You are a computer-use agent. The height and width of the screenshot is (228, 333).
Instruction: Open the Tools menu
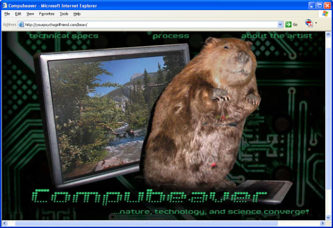point(64,14)
